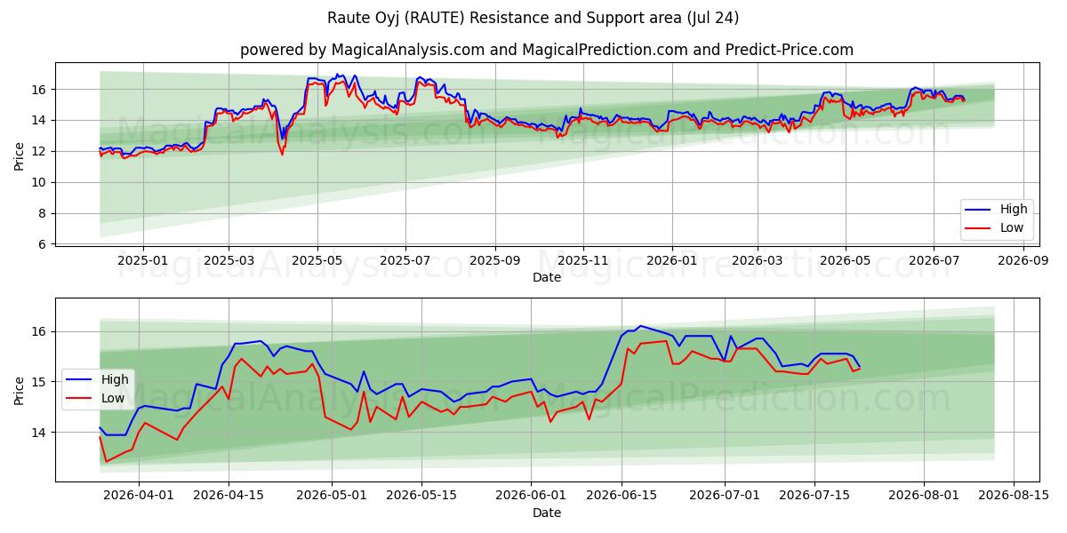
Task: Click the '2026-04-01' x-axis label in the lower chart
Action: coord(138,497)
